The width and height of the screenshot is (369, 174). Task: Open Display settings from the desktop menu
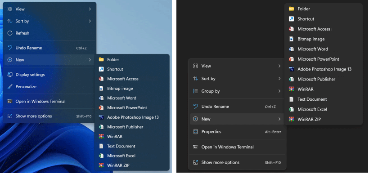coord(49,75)
